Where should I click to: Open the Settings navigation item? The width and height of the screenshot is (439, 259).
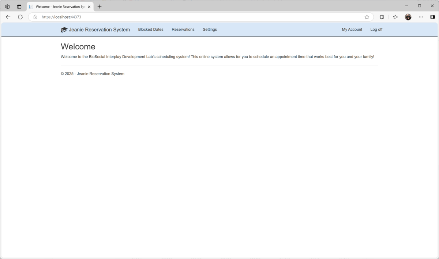(210, 30)
